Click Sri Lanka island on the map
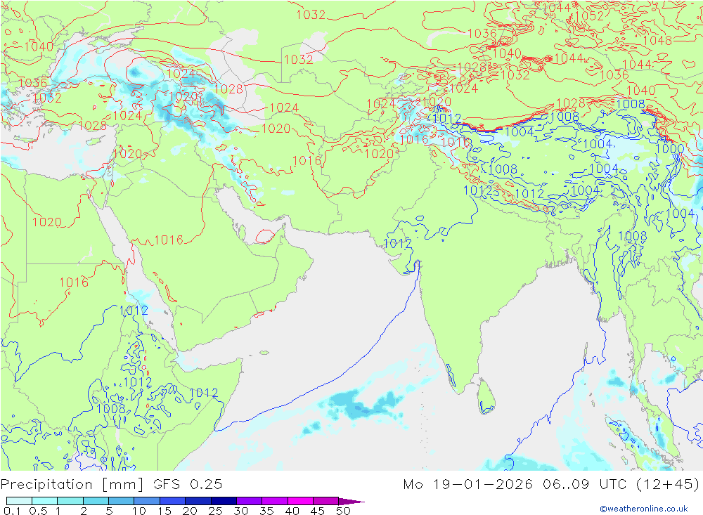The image size is (703, 515). click(x=486, y=396)
